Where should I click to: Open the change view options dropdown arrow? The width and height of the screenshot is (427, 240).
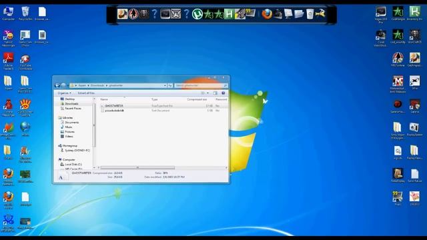207,93
